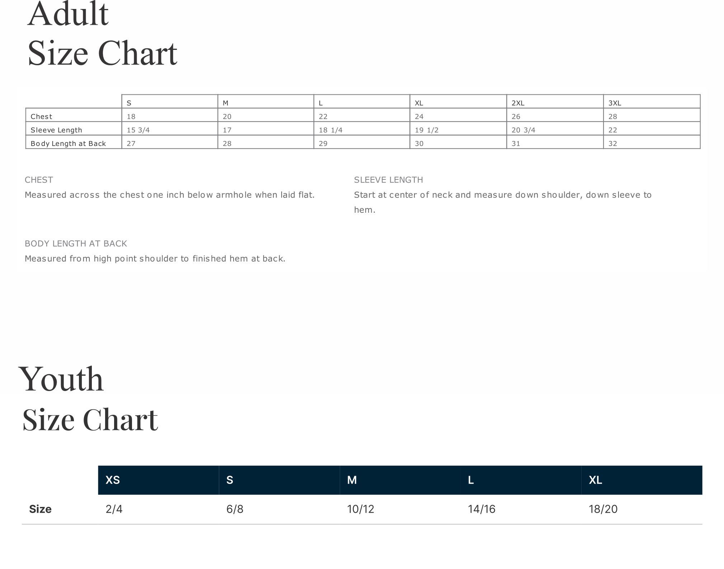724x569 pixels.
Task: Select the 18 1/4 sleeve length cell
Action: click(330, 130)
